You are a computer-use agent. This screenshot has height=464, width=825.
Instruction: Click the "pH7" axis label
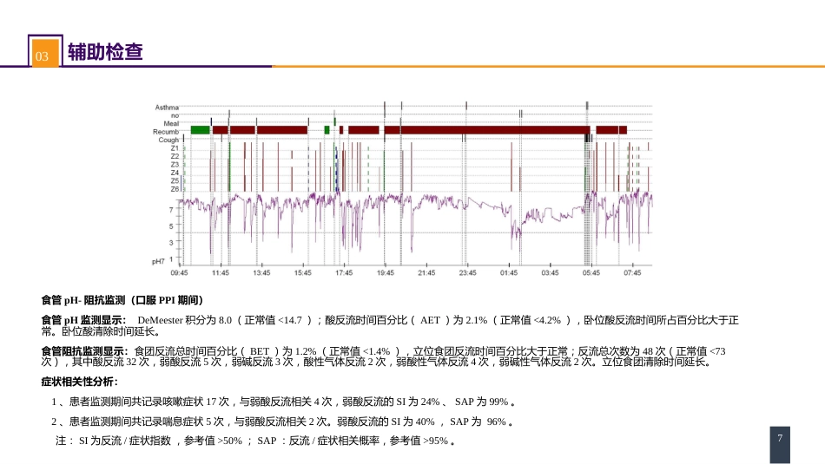[158, 261]
